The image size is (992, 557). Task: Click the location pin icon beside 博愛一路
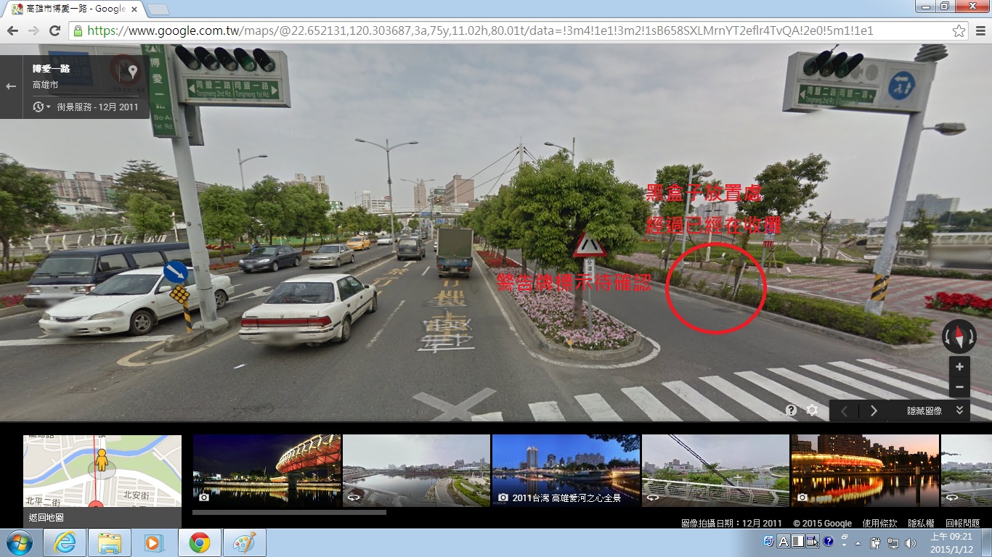coord(132,72)
